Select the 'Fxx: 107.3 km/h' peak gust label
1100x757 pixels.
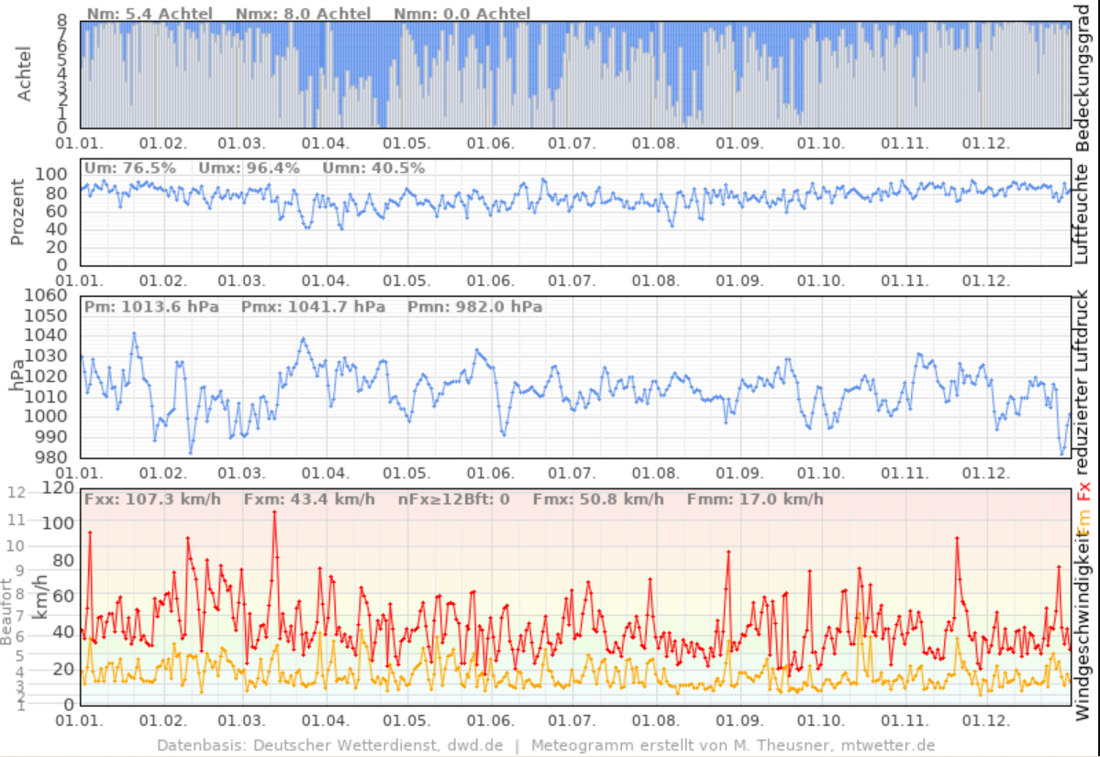151,499
